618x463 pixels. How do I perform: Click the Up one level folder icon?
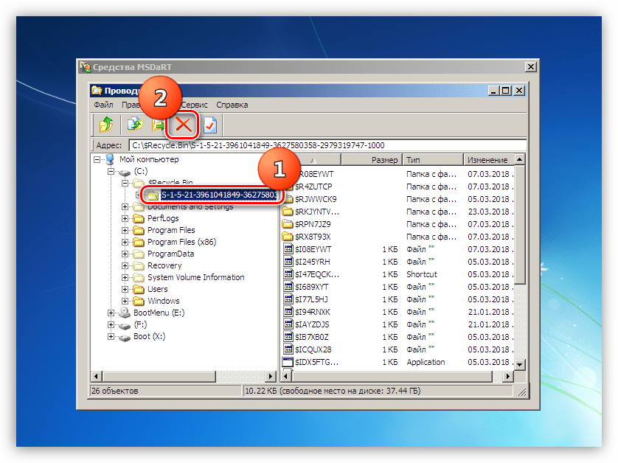coord(105,125)
